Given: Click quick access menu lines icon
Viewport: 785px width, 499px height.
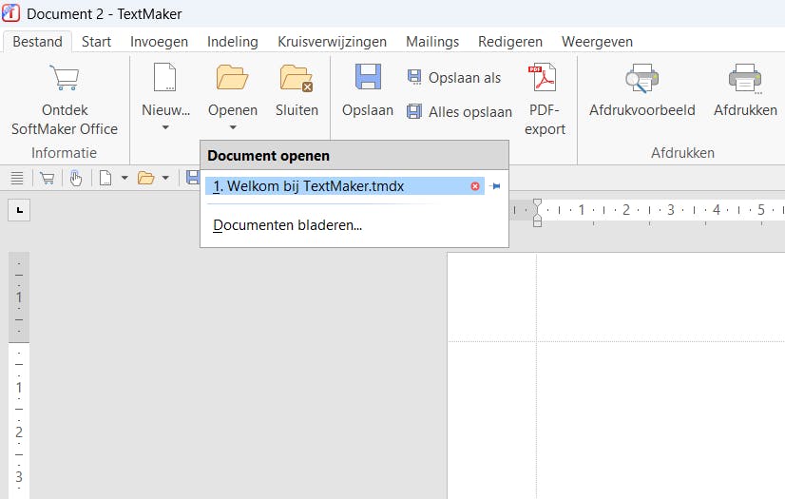Looking at the screenshot, I should [17, 178].
